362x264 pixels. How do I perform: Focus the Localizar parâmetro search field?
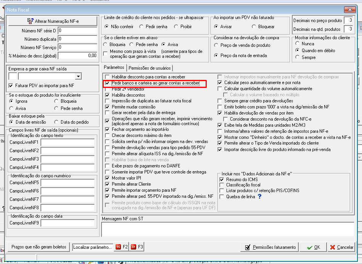pos(93,247)
